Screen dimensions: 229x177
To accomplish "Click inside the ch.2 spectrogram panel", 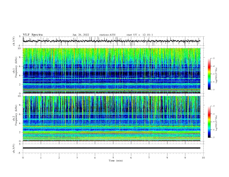I will coord(111,119).
